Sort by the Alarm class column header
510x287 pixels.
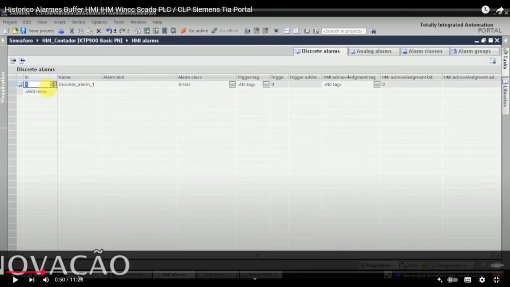tap(206, 77)
